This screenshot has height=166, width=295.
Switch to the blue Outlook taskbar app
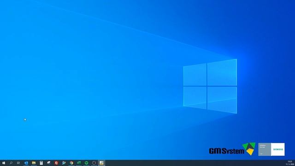(x=26, y=163)
